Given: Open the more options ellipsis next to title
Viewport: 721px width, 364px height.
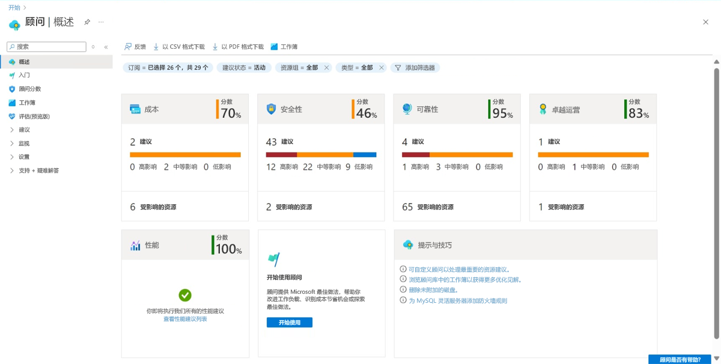Looking at the screenshot, I should pyautogui.click(x=101, y=22).
